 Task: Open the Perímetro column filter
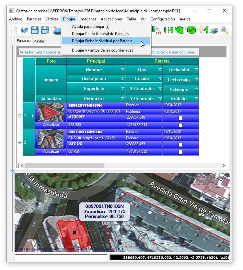pos(122,99)
